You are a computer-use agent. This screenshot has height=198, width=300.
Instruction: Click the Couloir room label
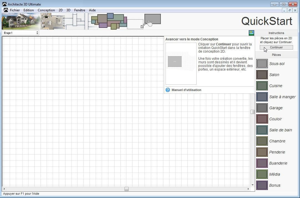point(276,119)
